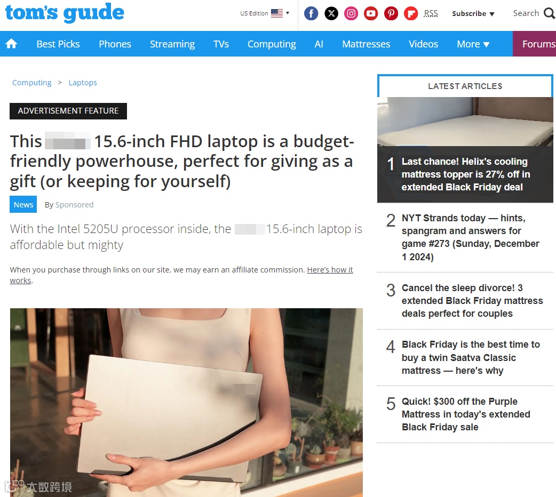This screenshot has height=497, width=556.
Task: Click the News category button
Action: point(23,205)
